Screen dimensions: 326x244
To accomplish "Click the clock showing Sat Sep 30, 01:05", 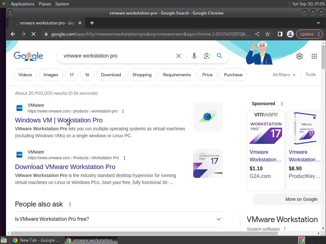I will click(x=308, y=4).
